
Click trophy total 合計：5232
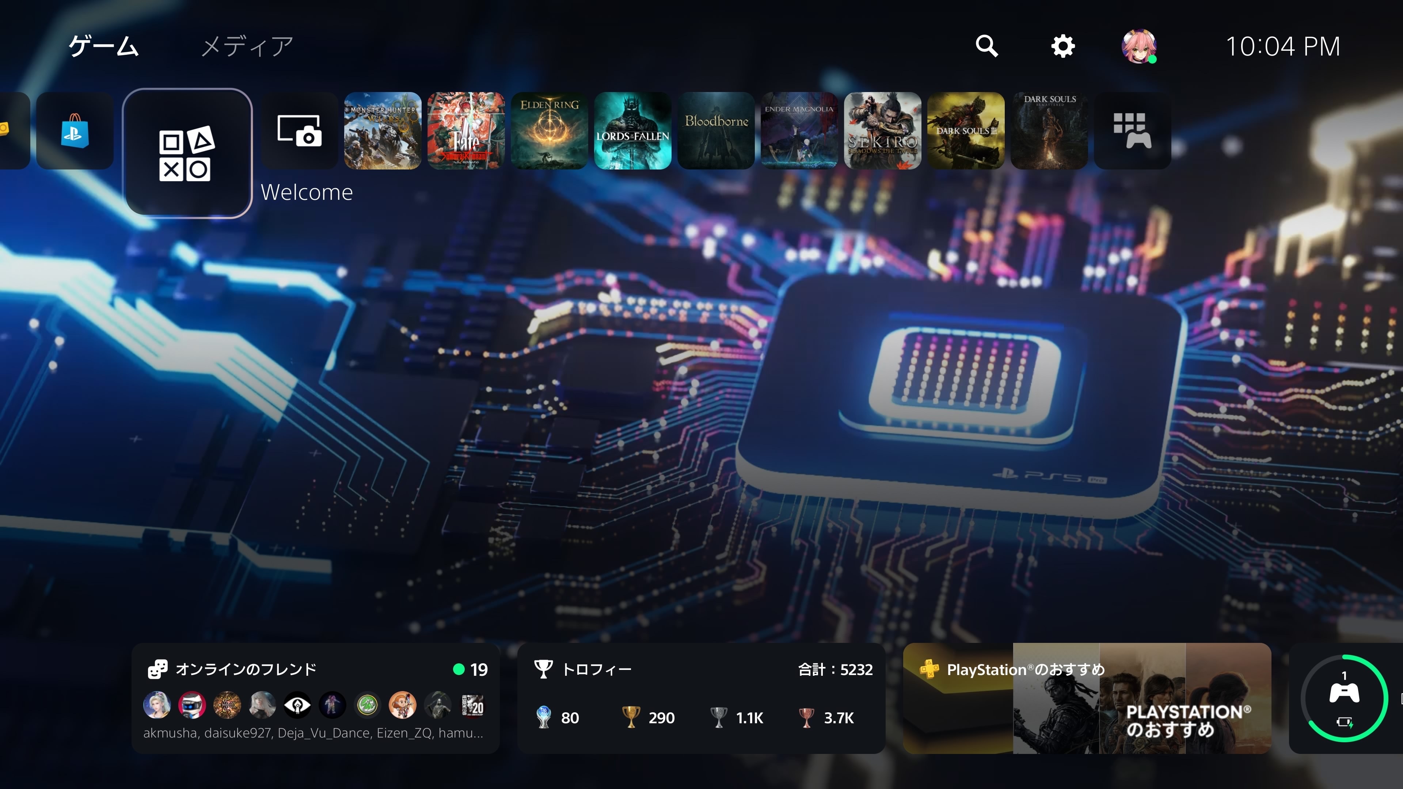click(836, 669)
